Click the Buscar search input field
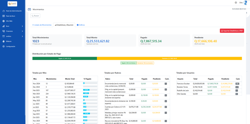The height and width of the screenshot is (124, 250). click(x=35, y=16)
